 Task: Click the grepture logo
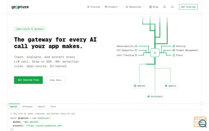pos(20,7)
